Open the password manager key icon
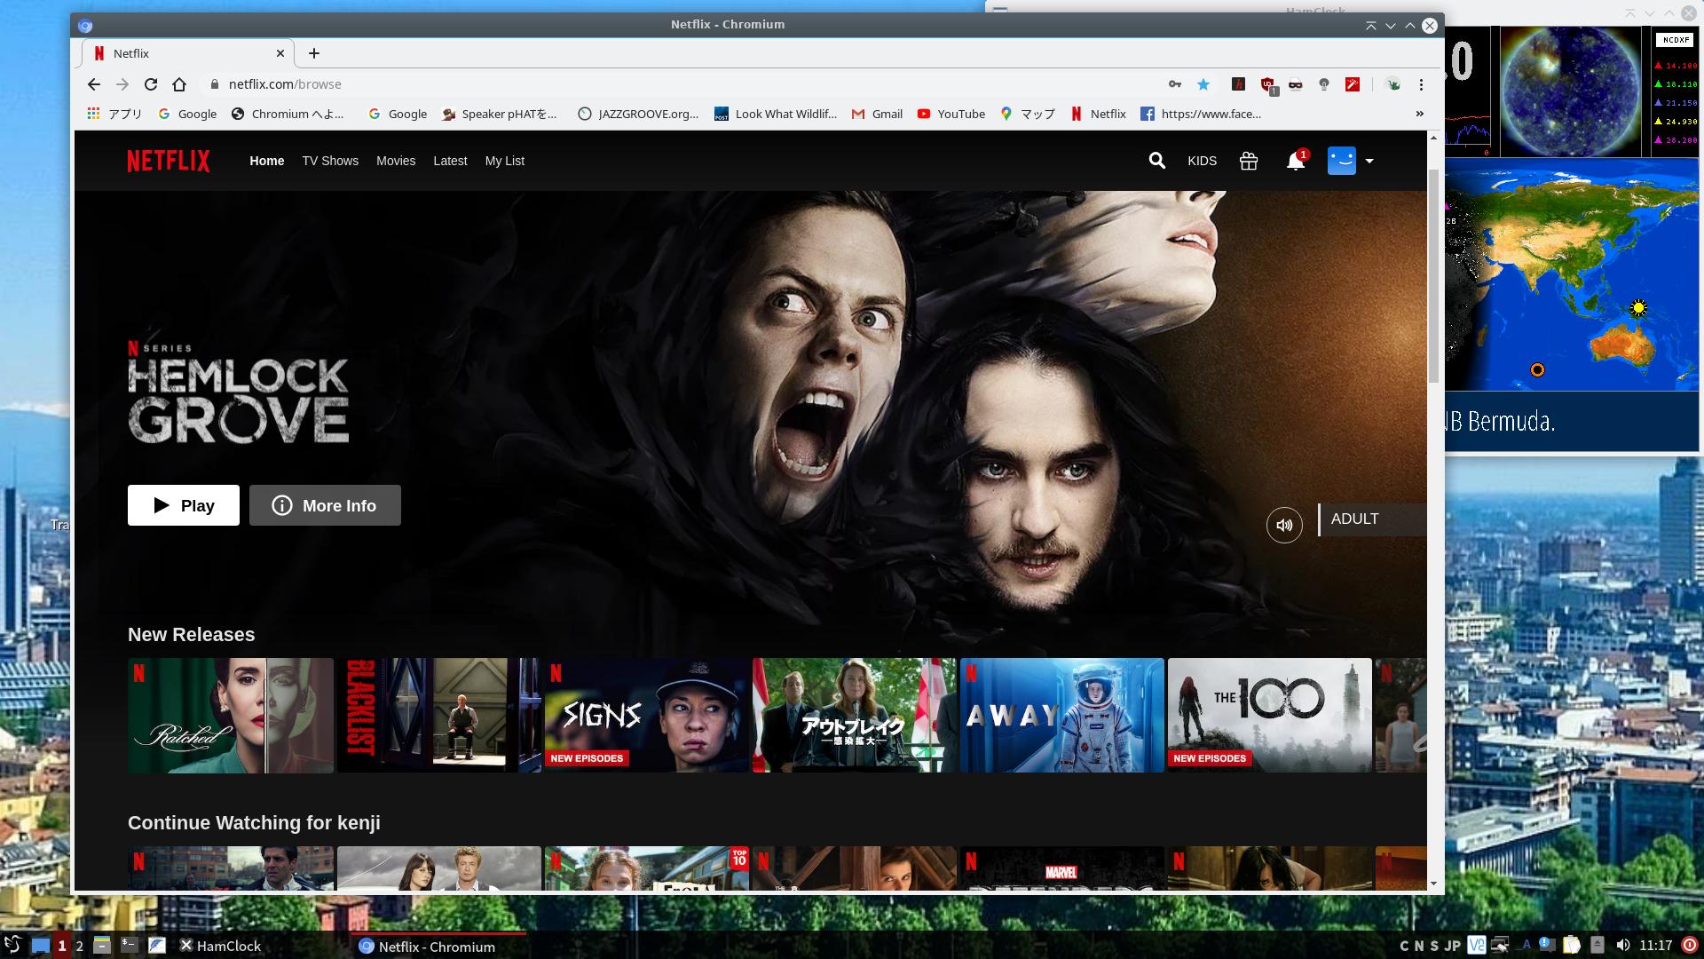Image resolution: width=1704 pixels, height=959 pixels. coord(1175,83)
